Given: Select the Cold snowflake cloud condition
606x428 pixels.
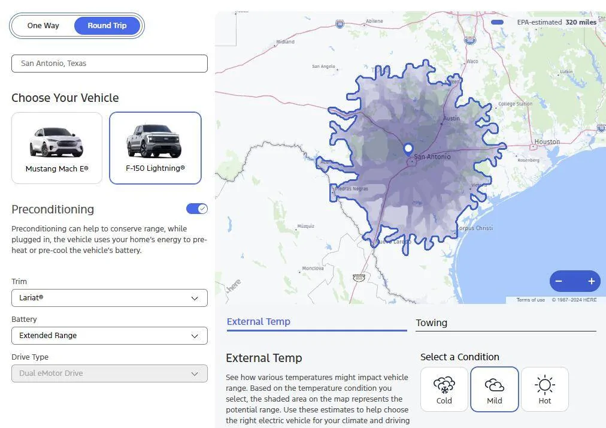Looking at the screenshot, I should (x=444, y=389).
